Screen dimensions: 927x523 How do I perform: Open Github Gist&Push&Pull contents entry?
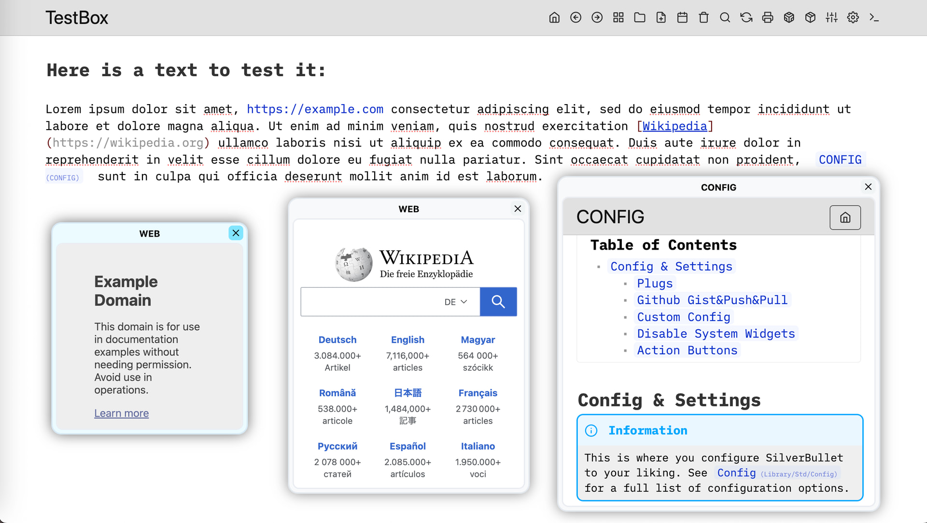click(x=712, y=300)
